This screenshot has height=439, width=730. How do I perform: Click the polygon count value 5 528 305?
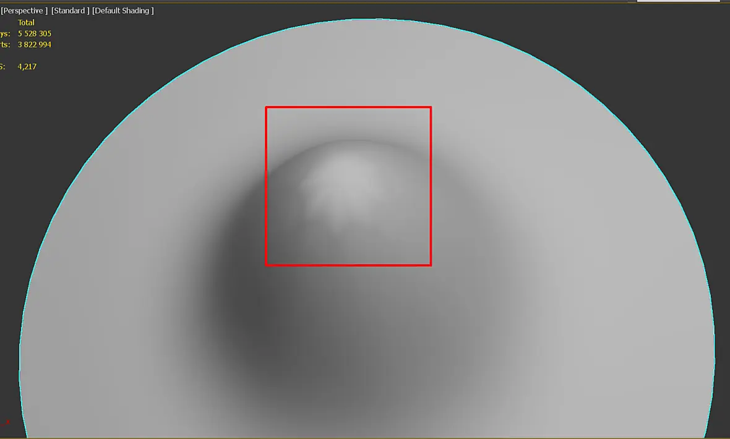click(x=35, y=33)
